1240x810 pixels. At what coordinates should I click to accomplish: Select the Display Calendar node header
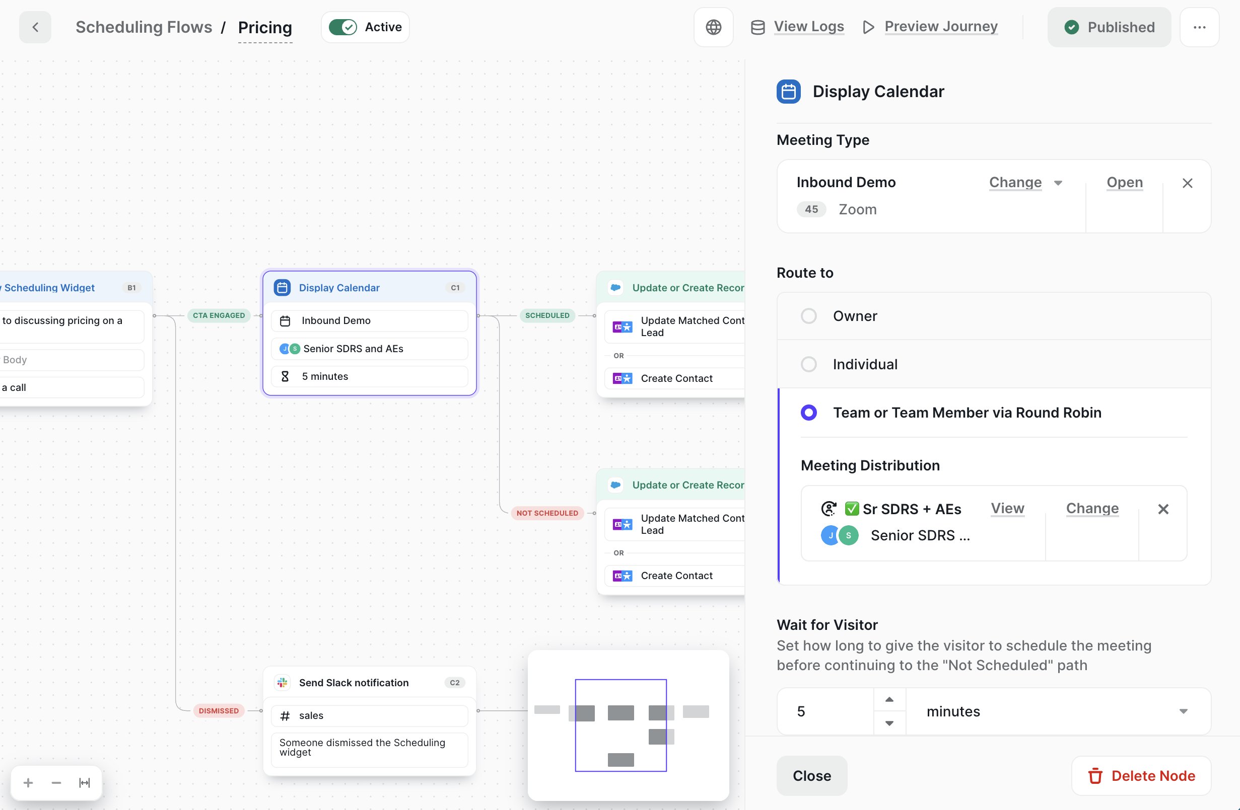(369, 288)
